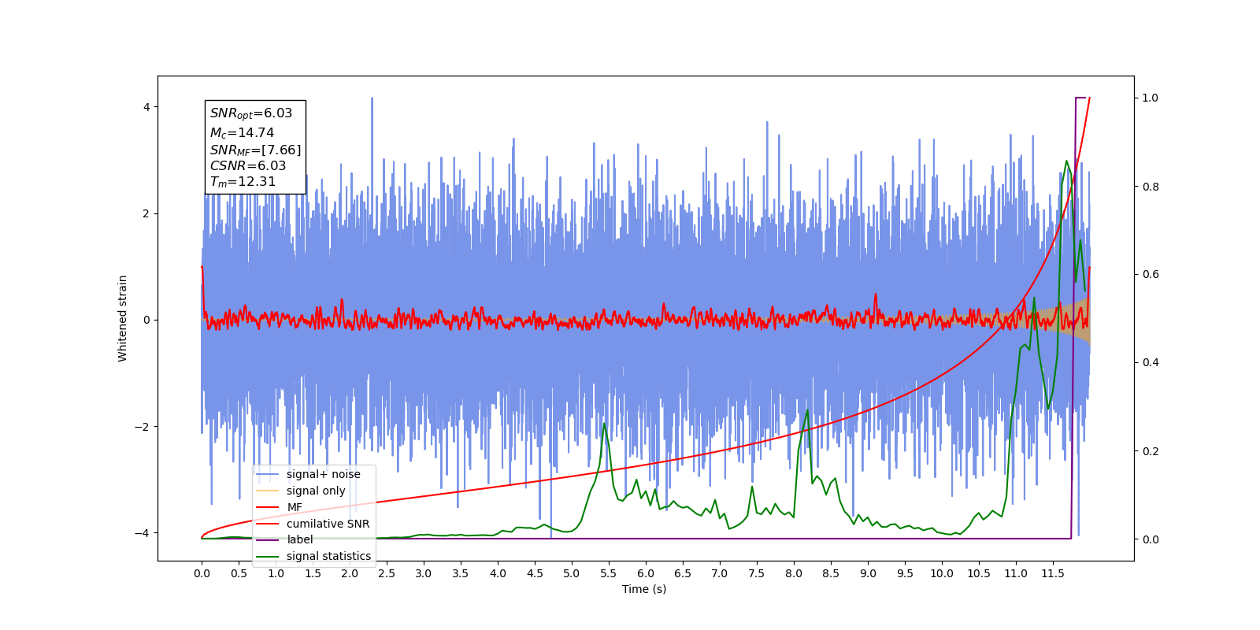Click the right y-axis tick label 1.0

(x=1151, y=98)
